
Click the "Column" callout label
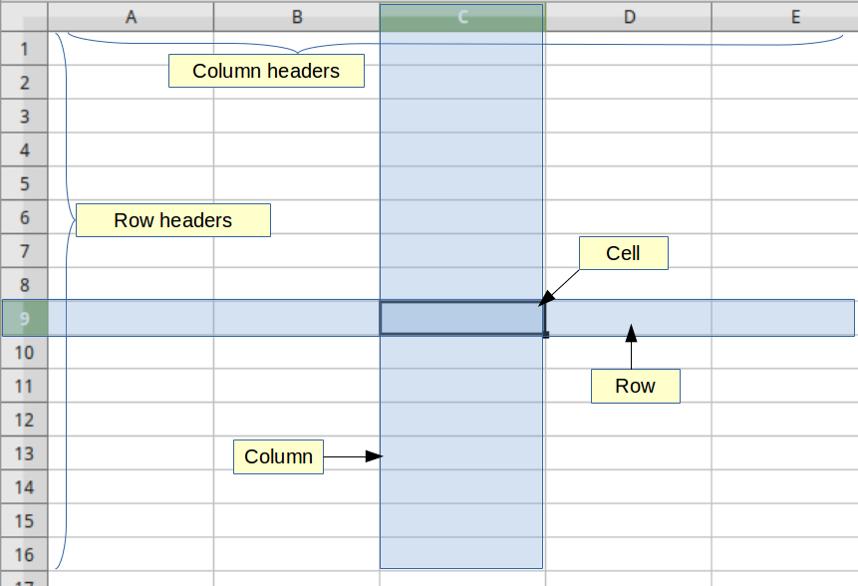click(x=278, y=456)
